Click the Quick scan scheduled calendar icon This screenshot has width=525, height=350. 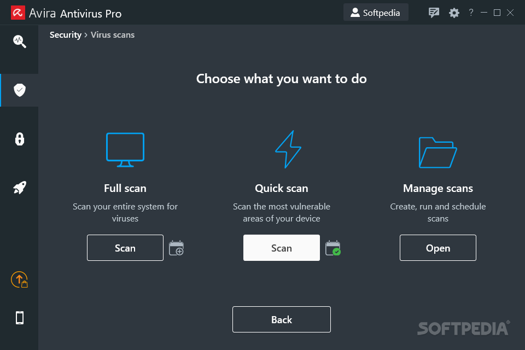(x=332, y=248)
